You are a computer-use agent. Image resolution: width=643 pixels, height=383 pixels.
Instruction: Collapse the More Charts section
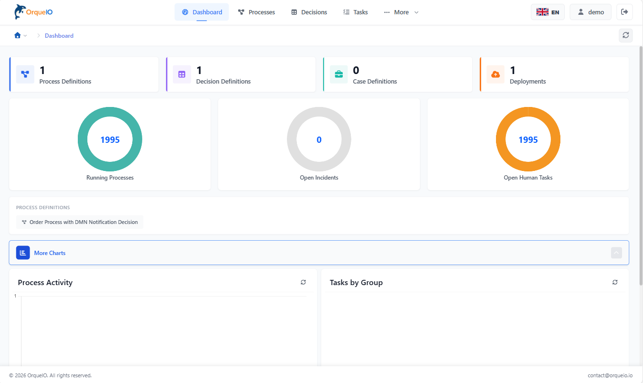616,253
